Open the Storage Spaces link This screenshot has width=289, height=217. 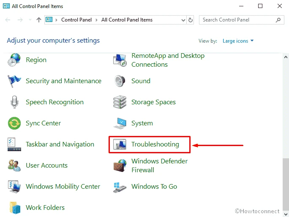click(x=153, y=102)
